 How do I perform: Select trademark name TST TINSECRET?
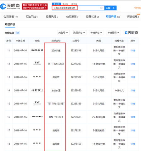pos(56,64)
